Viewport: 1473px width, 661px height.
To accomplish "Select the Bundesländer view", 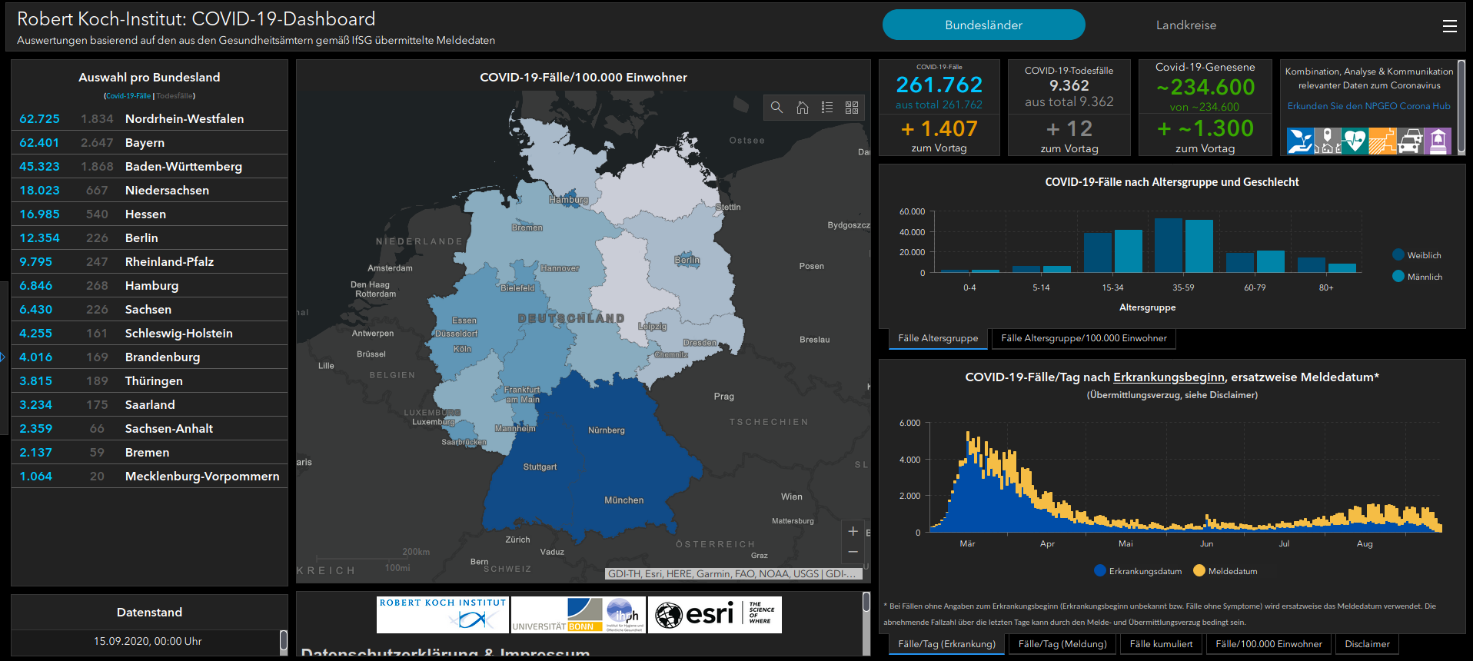I will (x=983, y=25).
